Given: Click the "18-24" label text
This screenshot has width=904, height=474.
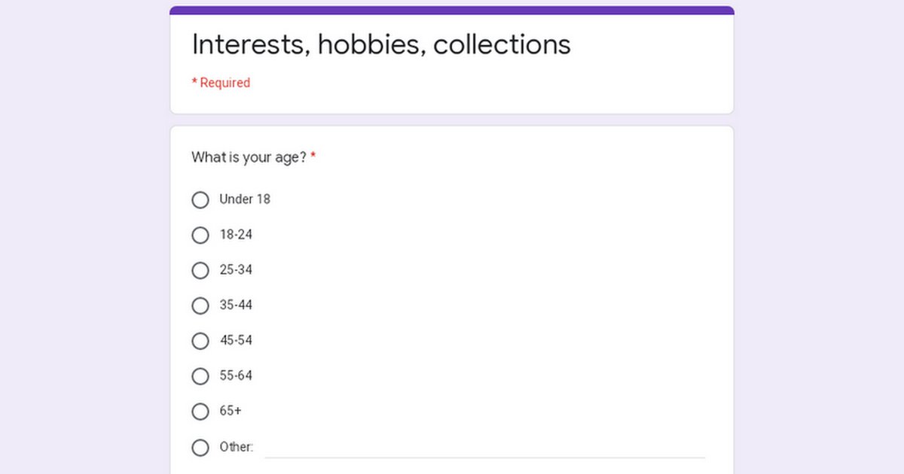Looking at the screenshot, I should [x=236, y=235].
